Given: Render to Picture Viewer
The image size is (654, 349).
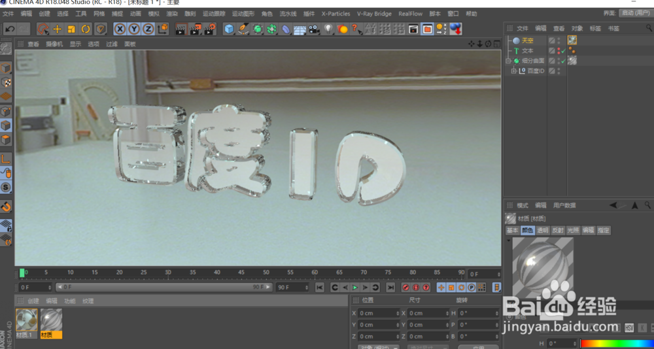Looking at the screenshot, I should pos(195,29).
